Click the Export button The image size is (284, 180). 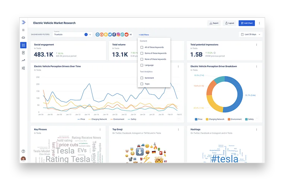click(214, 23)
